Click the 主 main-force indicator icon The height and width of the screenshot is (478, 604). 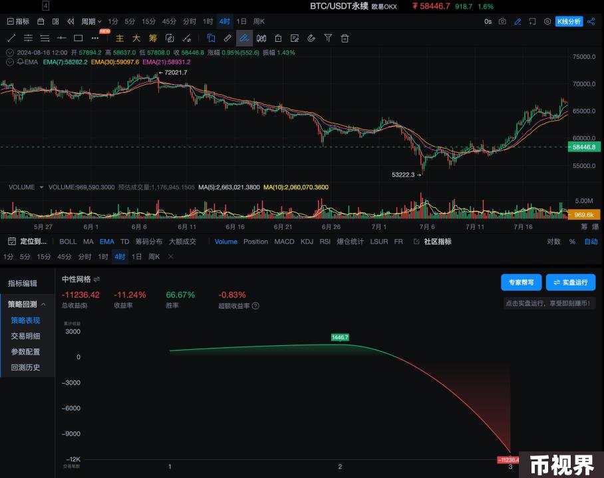pos(120,38)
